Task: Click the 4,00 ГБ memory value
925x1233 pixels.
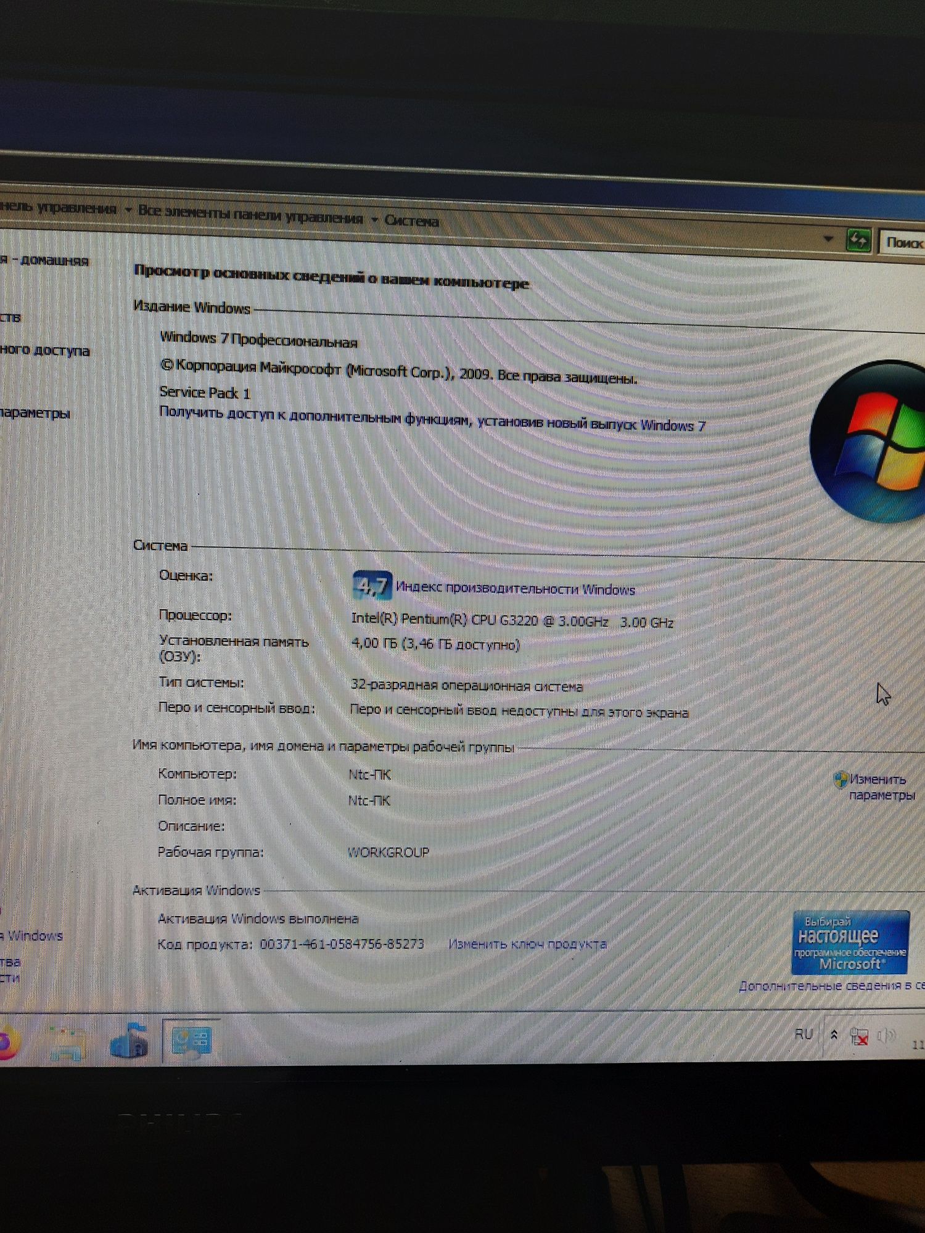Action: [435, 644]
